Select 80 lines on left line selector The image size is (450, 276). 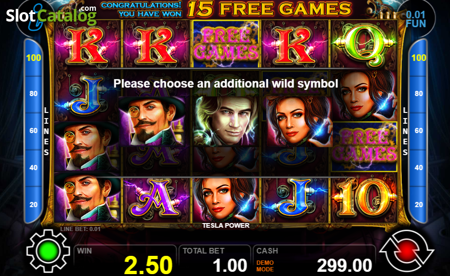(34, 94)
